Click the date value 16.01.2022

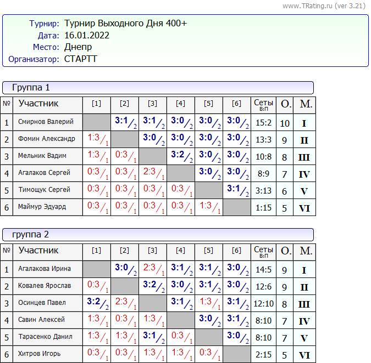[86, 36]
